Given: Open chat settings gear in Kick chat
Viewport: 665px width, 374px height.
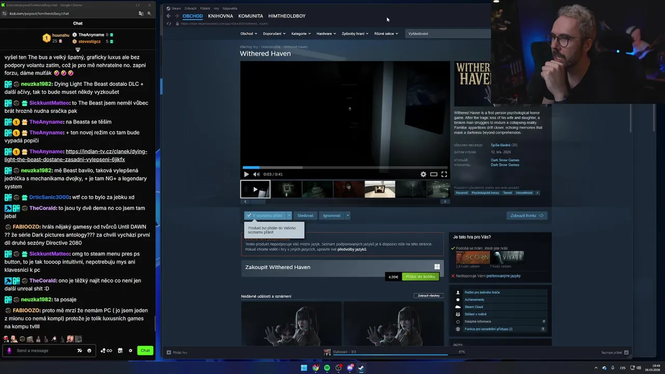Looking at the screenshot, I should click(x=130, y=351).
